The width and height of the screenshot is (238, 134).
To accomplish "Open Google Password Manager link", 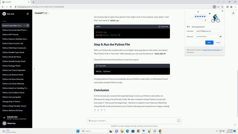I will (211, 50).
